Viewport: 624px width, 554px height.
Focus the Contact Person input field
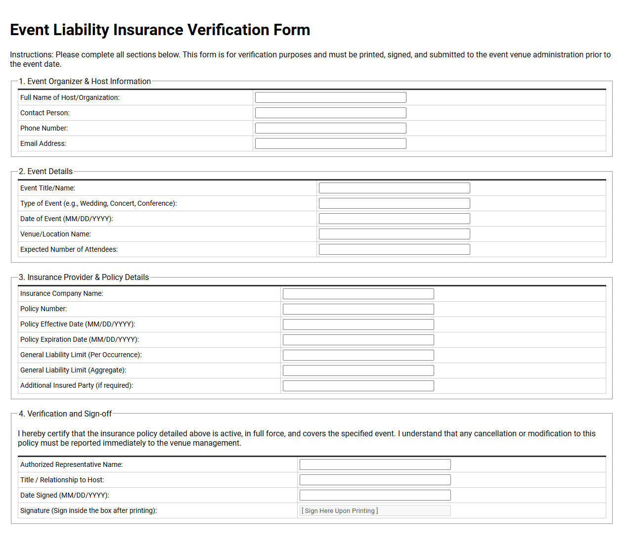(x=331, y=113)
